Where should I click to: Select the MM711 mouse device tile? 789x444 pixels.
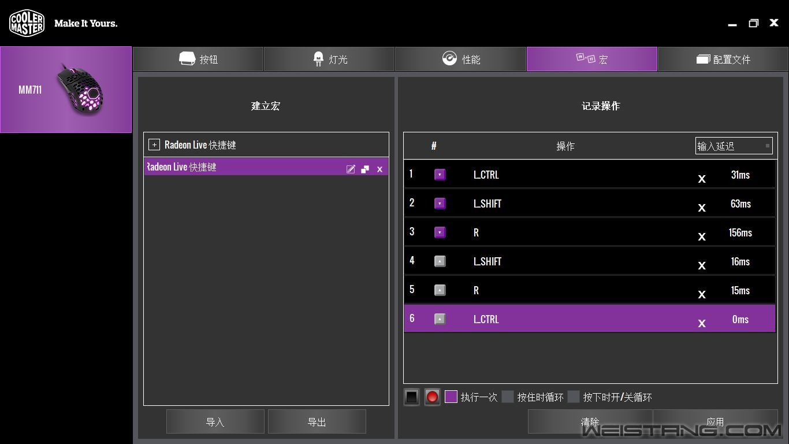[66, 90]
